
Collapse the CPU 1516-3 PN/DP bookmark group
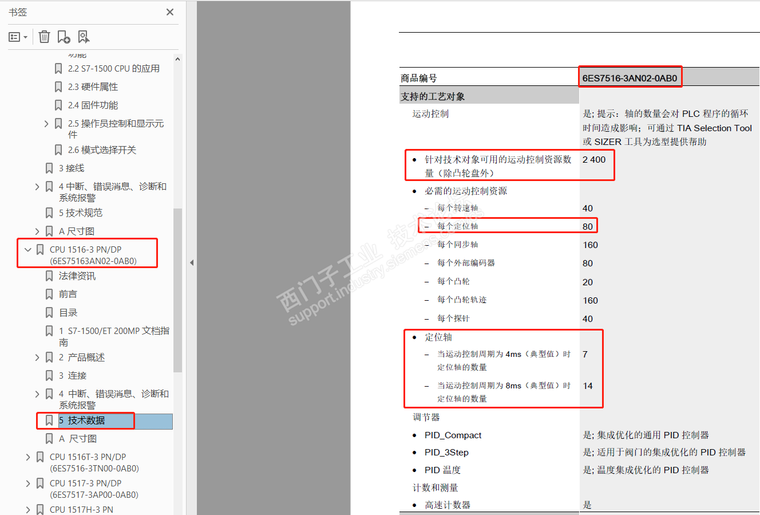pos(28,250)
